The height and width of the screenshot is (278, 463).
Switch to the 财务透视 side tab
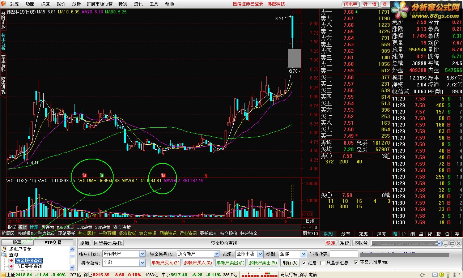[3, 85]
